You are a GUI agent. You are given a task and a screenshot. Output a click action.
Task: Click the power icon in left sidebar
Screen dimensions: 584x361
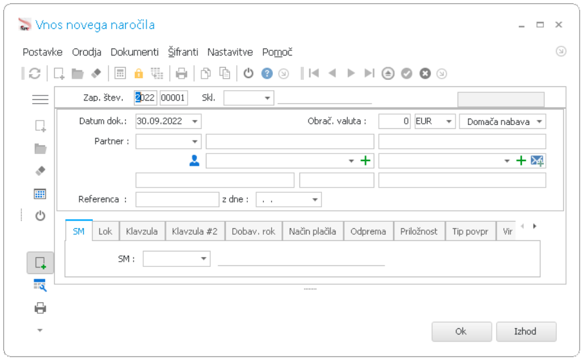[40, 216]
